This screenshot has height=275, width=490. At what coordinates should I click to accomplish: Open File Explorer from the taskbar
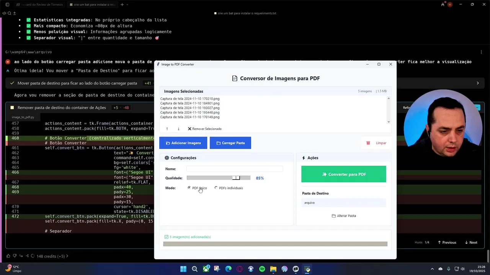273,269
